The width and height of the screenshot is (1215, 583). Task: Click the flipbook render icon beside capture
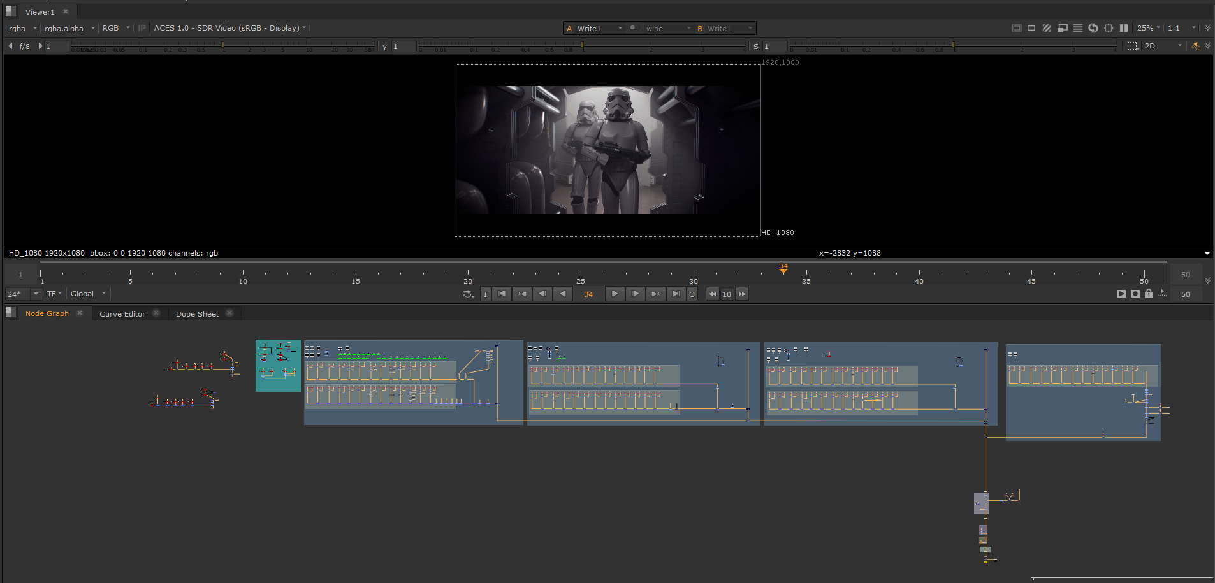(1121, 294)
